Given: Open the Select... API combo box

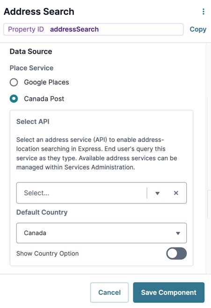Looking at the screenshot, I should pos(101,193).
